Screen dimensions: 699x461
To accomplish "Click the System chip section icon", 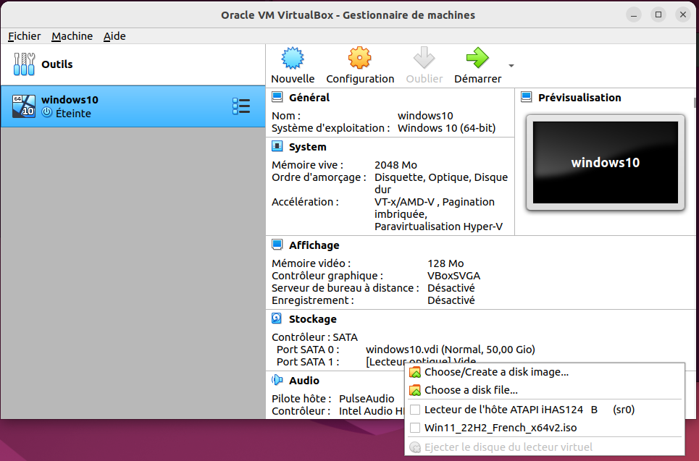I will (x=277, y=146).
